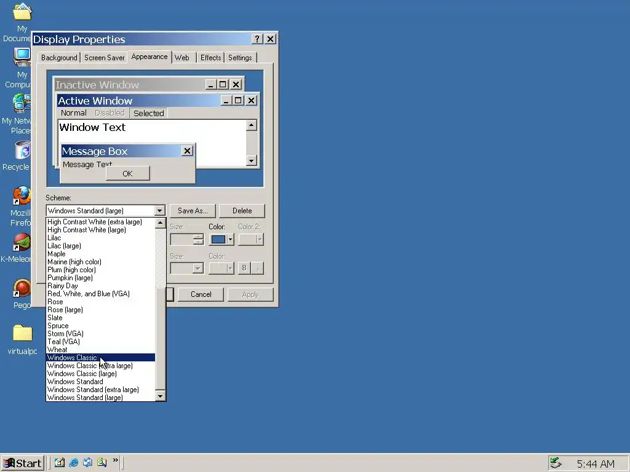The image size is (630, 472).
Task: Choose Windows Classic (extra large) scheme
Action: (x=100, y=366)
